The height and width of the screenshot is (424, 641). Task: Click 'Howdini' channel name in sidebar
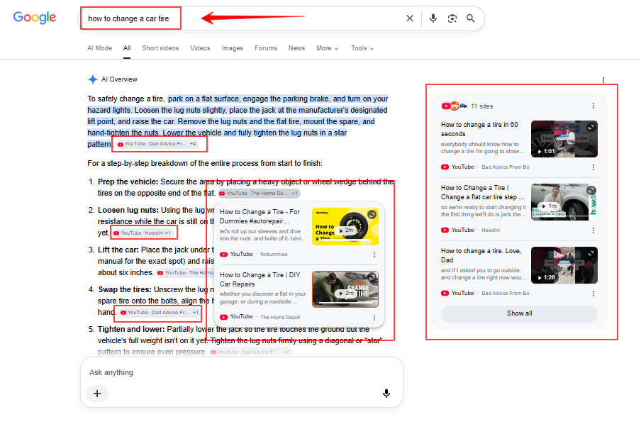(x=491, y=230)
